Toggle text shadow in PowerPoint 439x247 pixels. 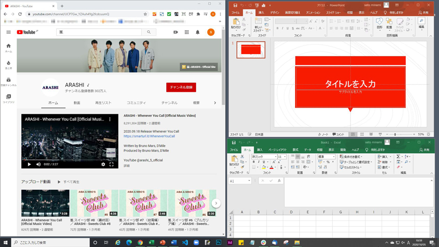point(292,28)
